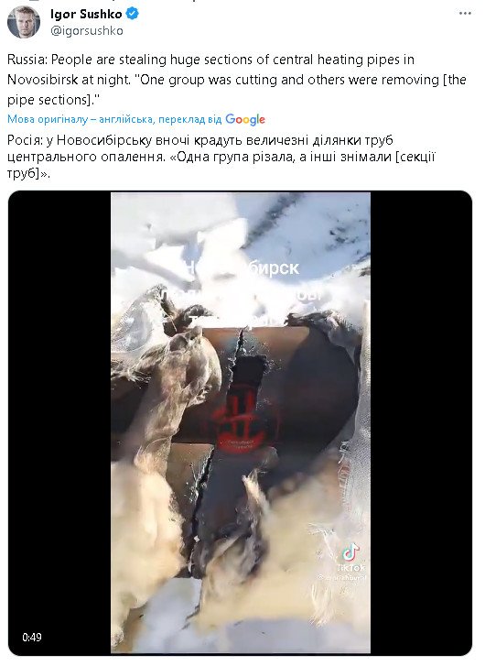Image resolution: width=485 pixels, height=666 pixels.
Task: Click the TikTok wordmark below the logo
Action: point(350,567)
